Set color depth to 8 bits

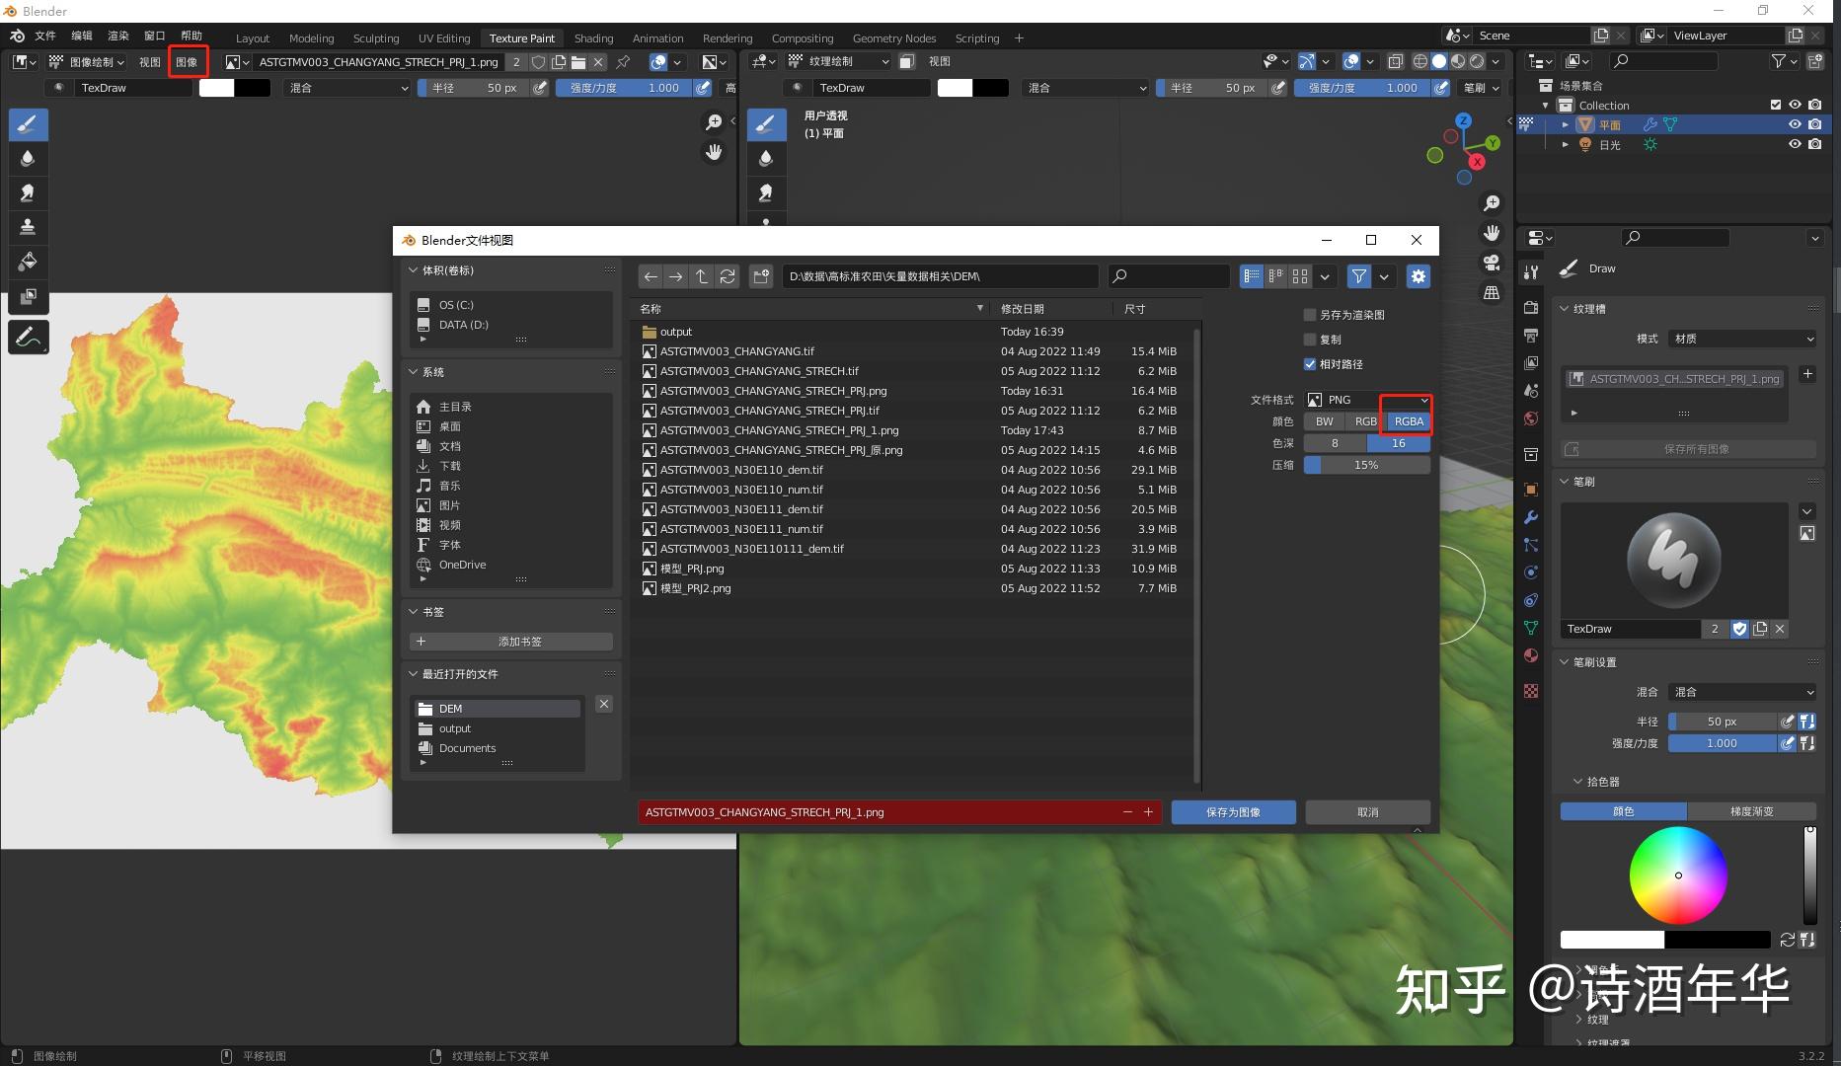(x=1335, y=443)
